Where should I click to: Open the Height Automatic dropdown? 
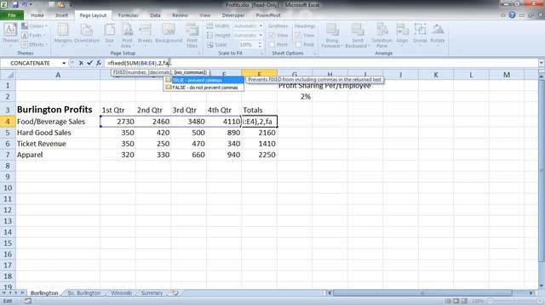click(x=261, y=35)
